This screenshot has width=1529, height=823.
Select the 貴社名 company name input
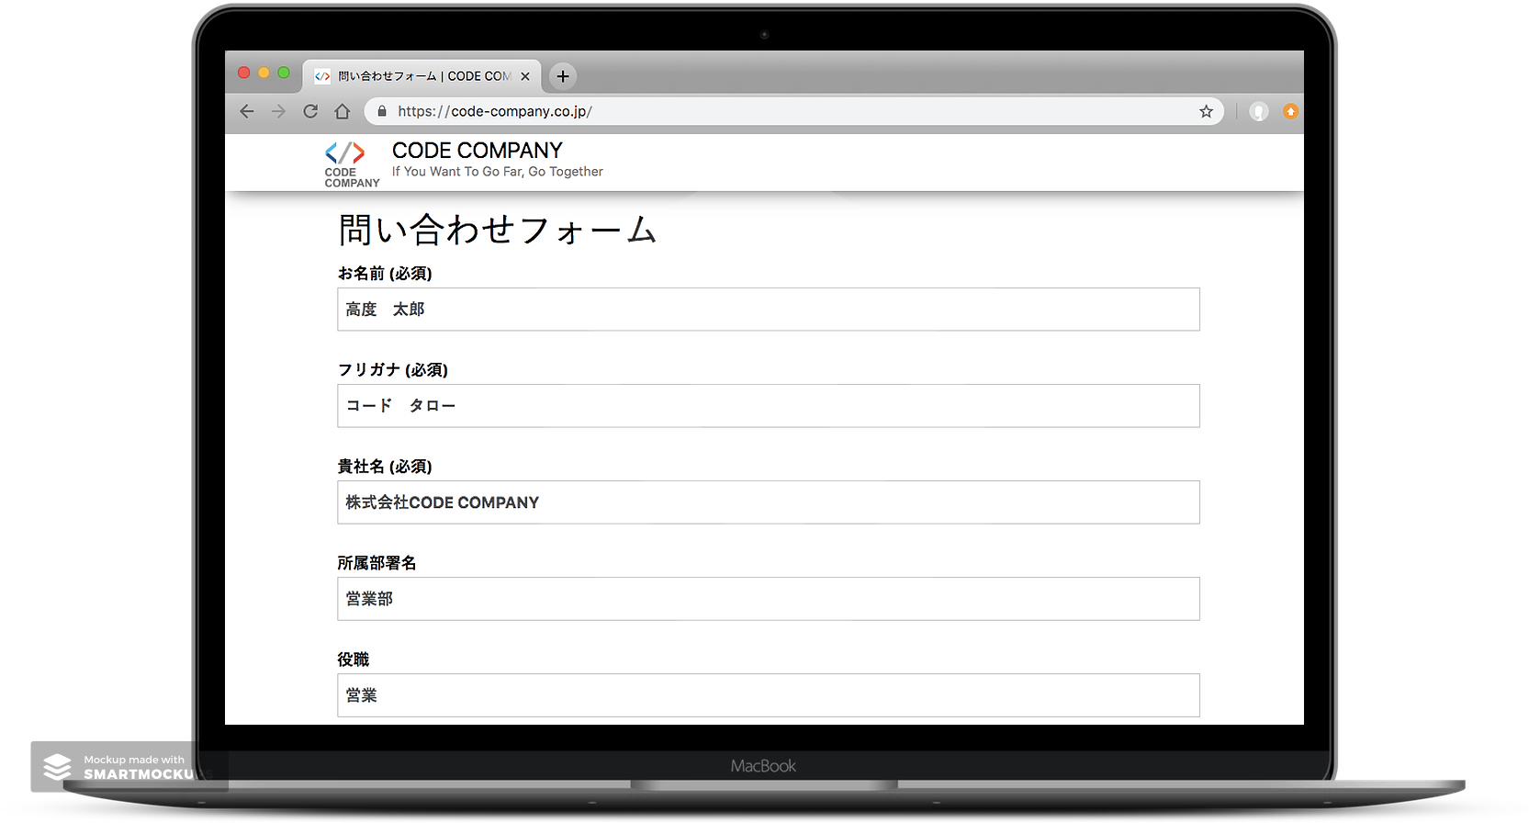point(768,502)
